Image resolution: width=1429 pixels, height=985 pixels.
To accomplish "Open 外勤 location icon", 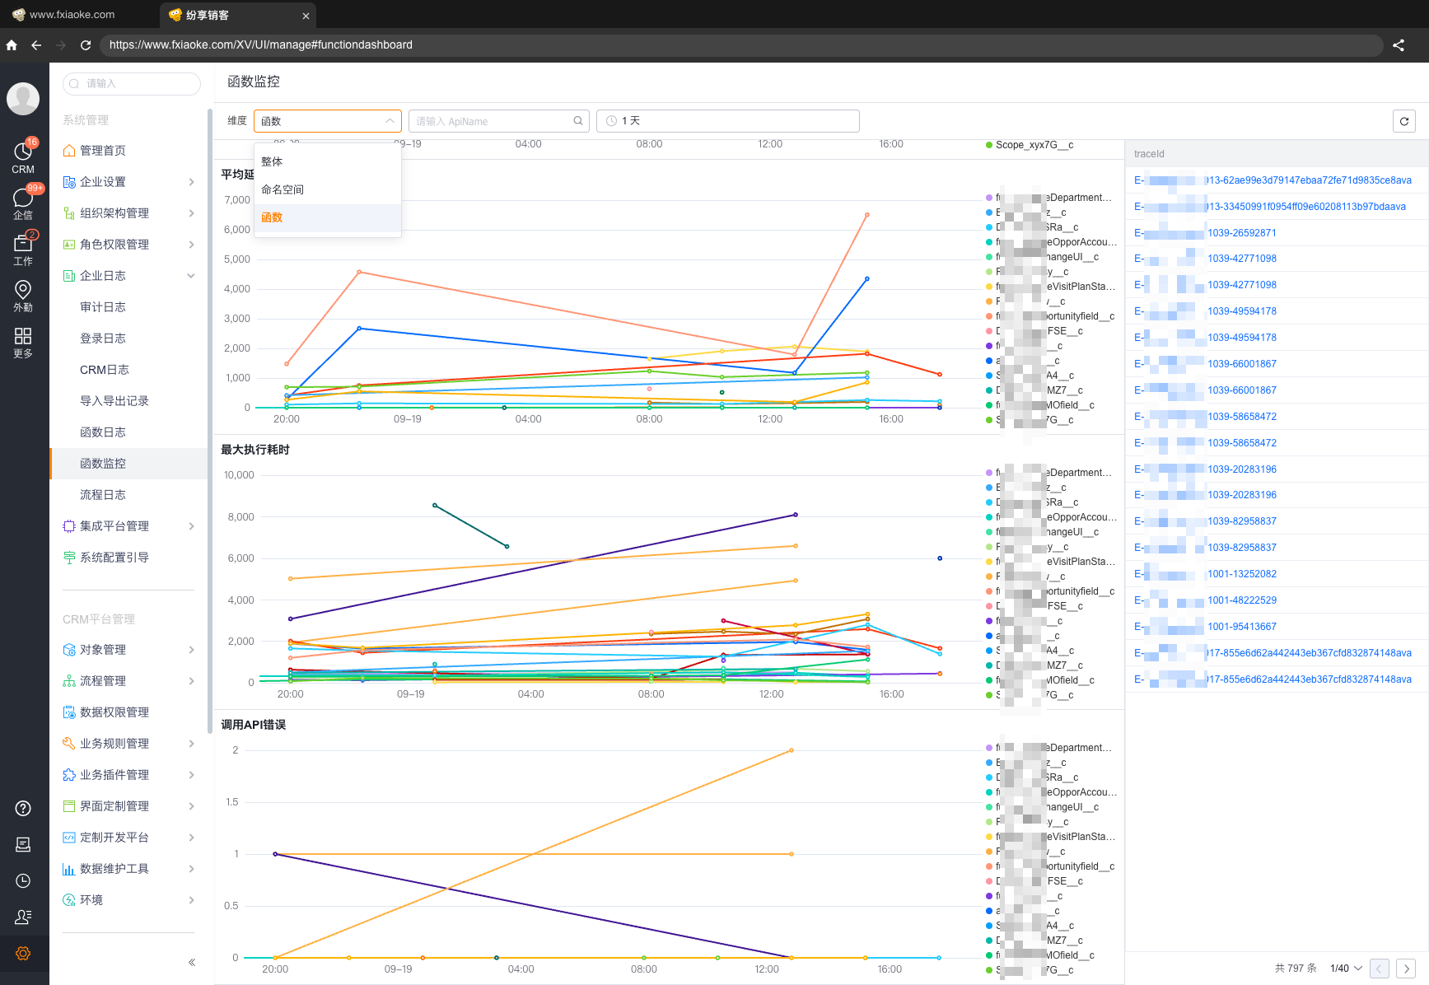I will point(23,295).
